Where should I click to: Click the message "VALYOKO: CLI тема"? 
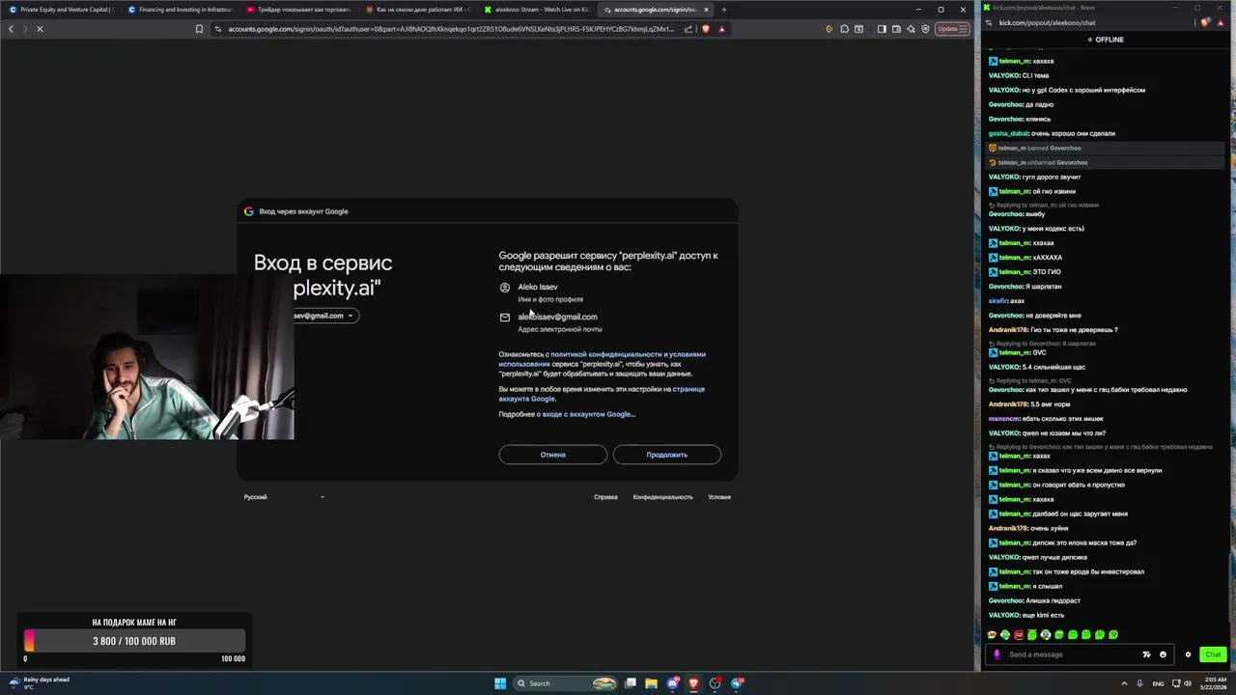pos(1019,75)
